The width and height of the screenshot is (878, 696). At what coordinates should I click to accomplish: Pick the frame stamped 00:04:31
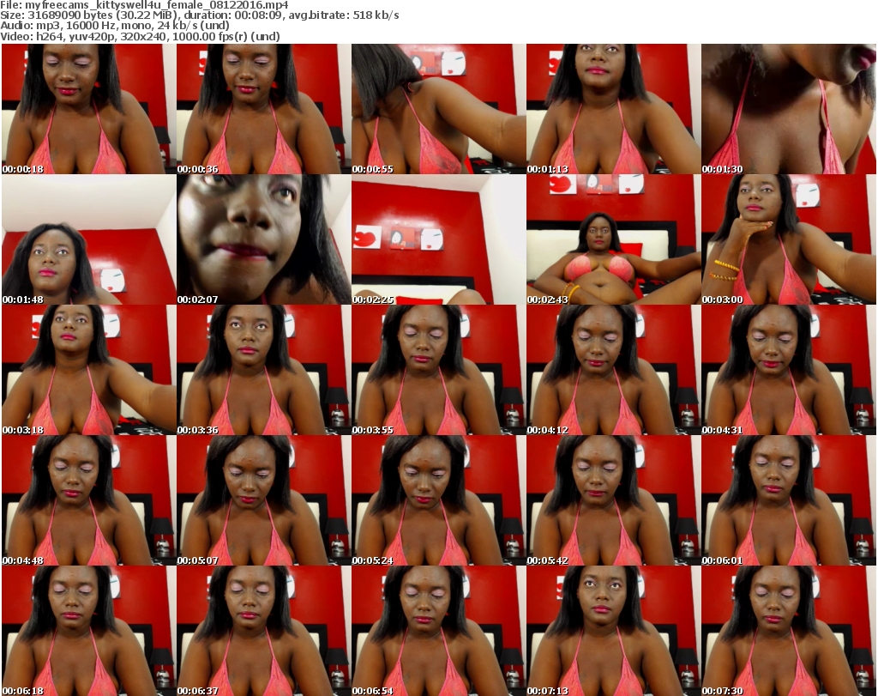tap(789, 370)
